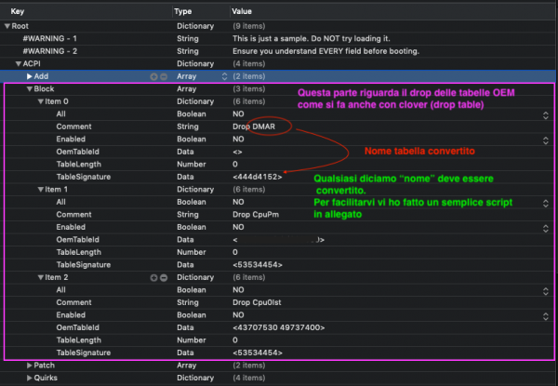558x386 pixels.
Task: Select '(4 items)' value of Quirks
Action: pos(248,378)
